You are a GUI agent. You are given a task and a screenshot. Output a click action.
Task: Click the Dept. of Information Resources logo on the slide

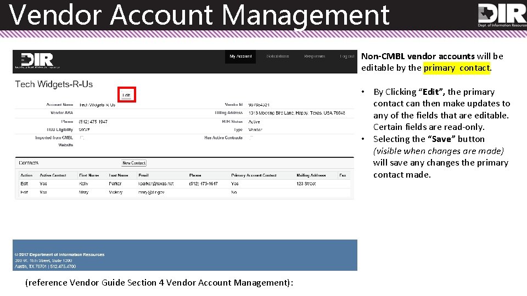pyautogui.click(x=502, y=15)
